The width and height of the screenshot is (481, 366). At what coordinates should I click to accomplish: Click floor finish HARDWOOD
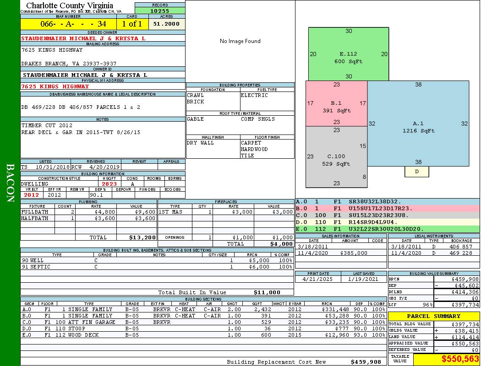254,149
